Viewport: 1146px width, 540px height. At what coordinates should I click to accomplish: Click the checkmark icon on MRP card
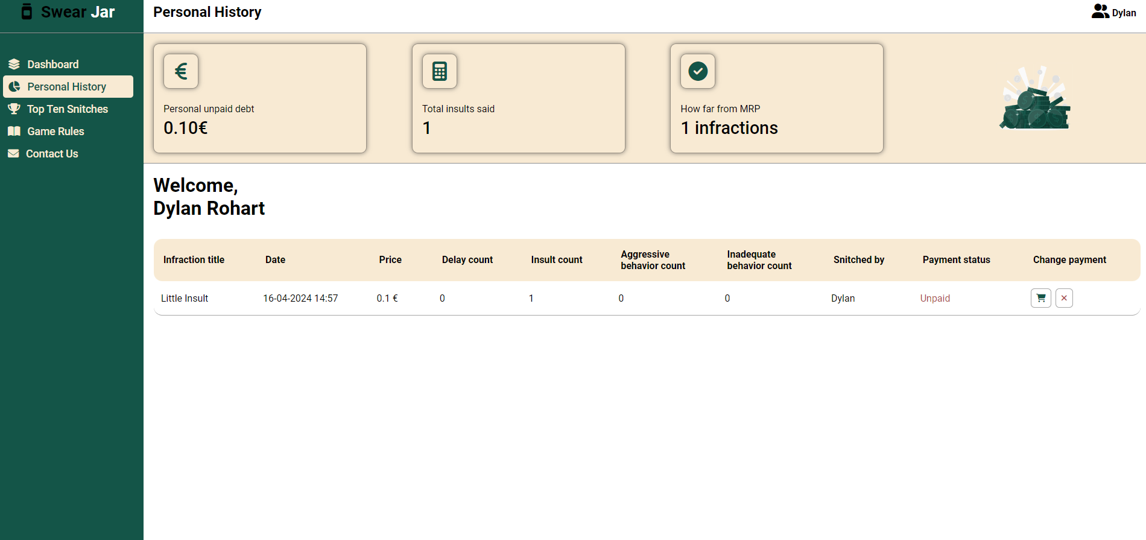click(698, 71)
